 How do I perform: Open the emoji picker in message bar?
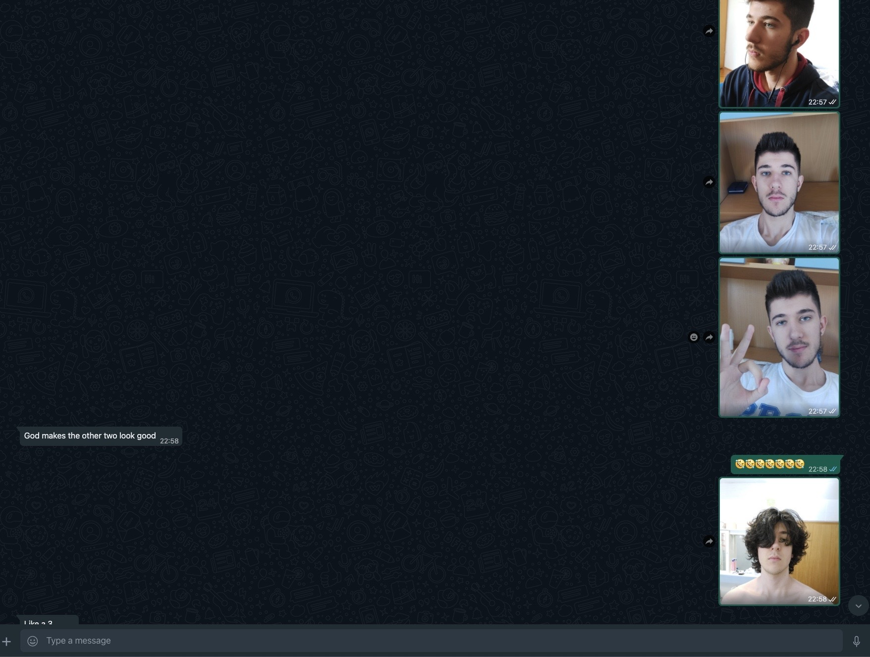coord(33,641)
